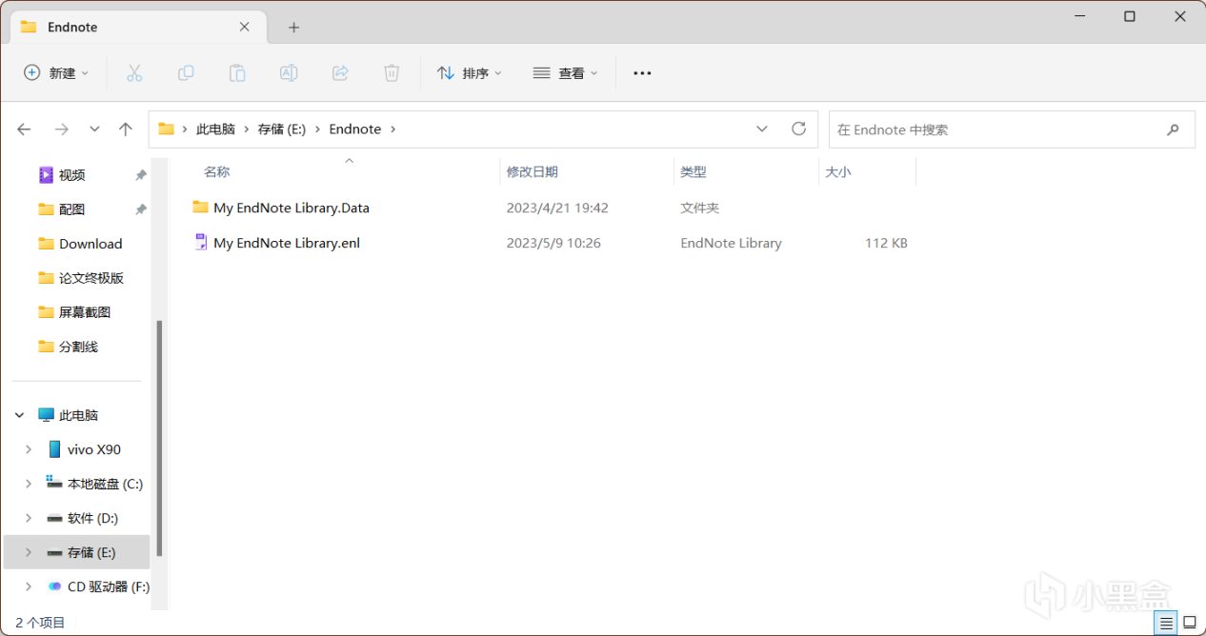
Task: Click the Rename icon in toolbar
Action: coord(289,73)
